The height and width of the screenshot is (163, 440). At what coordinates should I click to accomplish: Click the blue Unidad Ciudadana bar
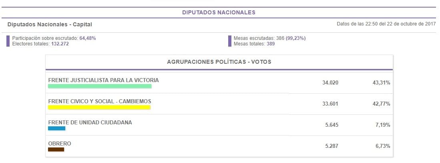tap(56, 128)
